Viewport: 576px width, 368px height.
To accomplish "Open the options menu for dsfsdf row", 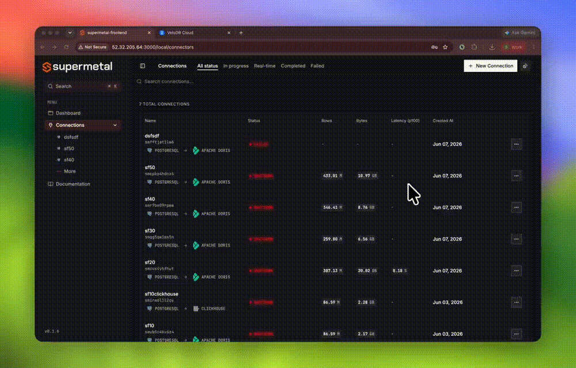I will [x=516, y=145].
